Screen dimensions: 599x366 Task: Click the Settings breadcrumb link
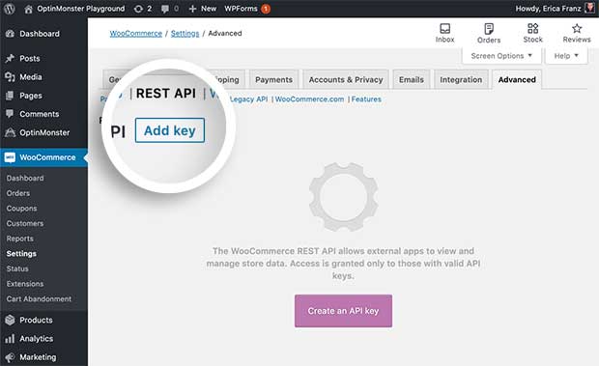tap(185, 33)
